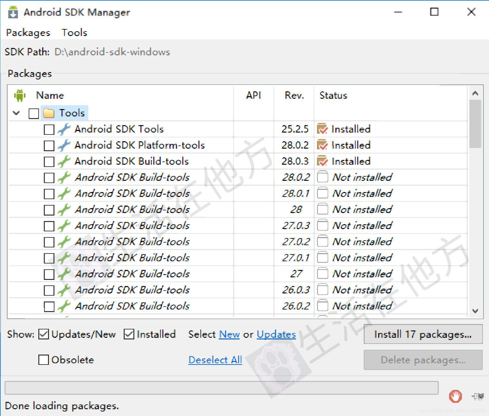Check the Android SDK Platform-tools checkbox
The height and width of the screenshot is (416, 489).
click(x=49, y=145)
